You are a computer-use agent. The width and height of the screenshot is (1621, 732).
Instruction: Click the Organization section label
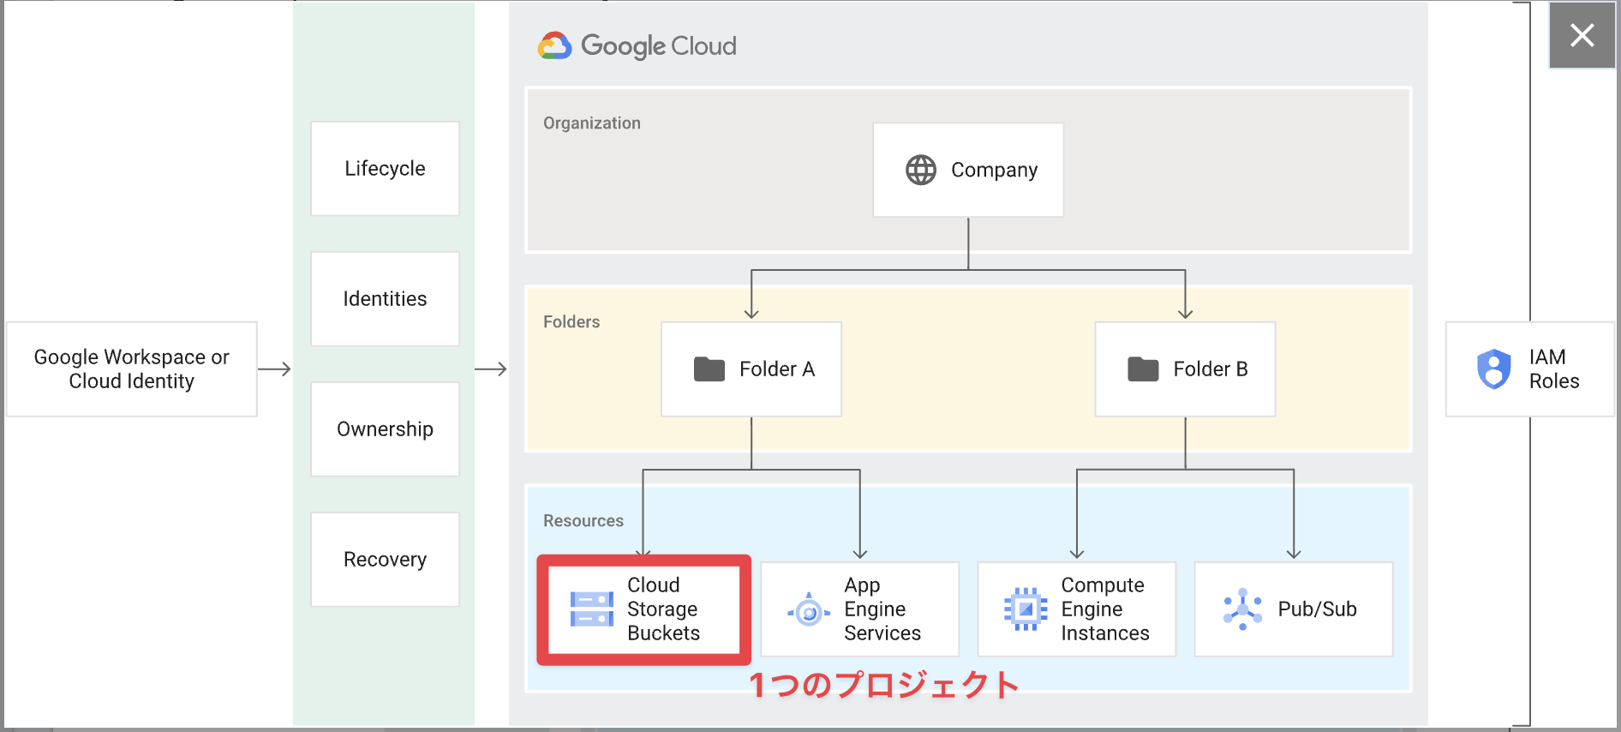point(592,123)
